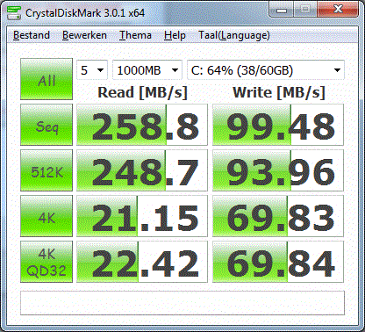Screen dimensions: 365x332
Task: Click the 4K write result 69.83
Action: click(x=278, y=216)
